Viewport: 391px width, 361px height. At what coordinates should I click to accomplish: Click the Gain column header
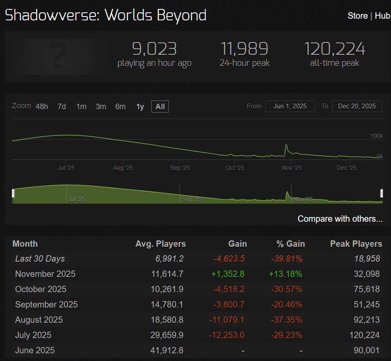click(x=237, y=244)
